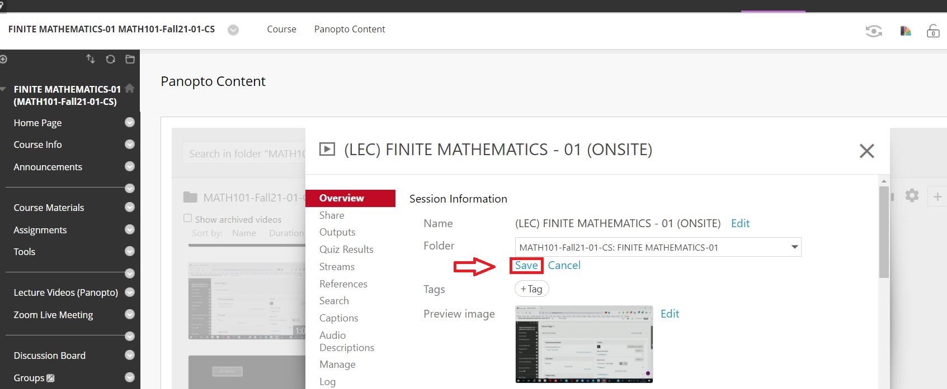The width and height of the screenshot is (947, 389).
Task: Add a tag with the +Tag button
Action: (x=531, y=289)
